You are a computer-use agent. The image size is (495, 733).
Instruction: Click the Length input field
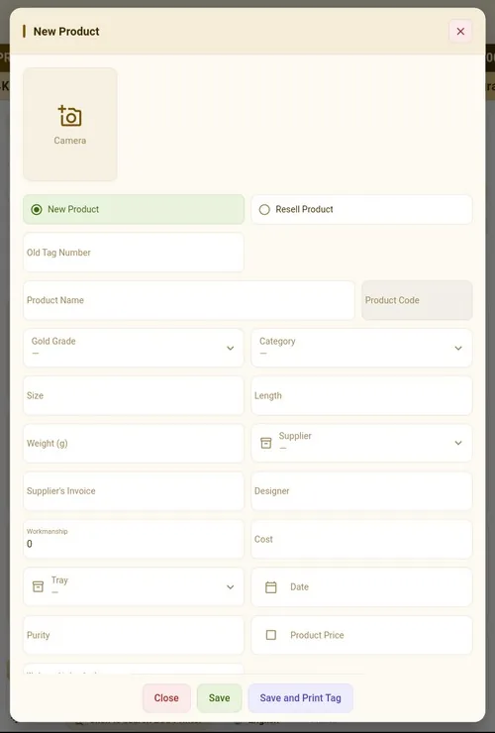coord(361,395)
